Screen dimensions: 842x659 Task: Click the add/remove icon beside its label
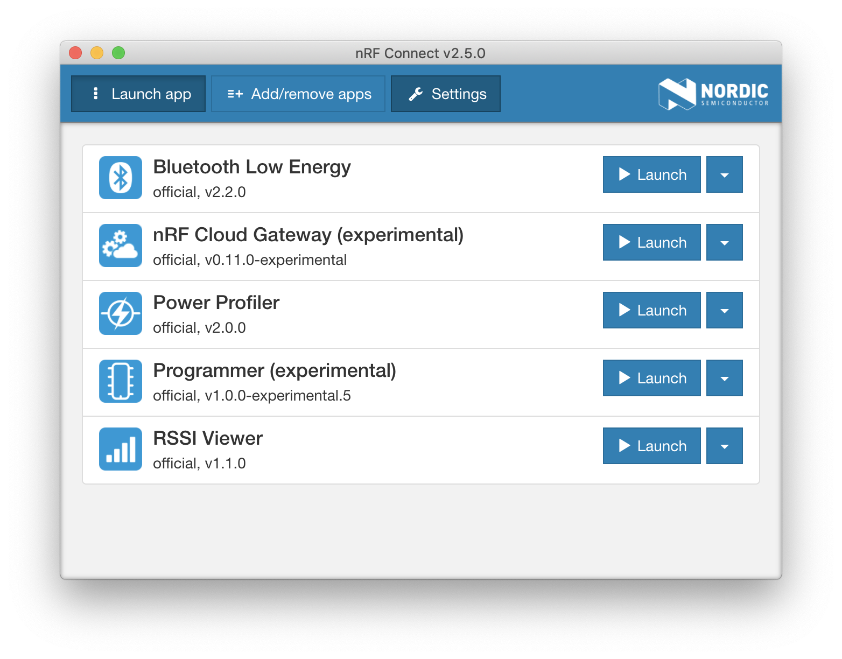click(x=235, y=93)
